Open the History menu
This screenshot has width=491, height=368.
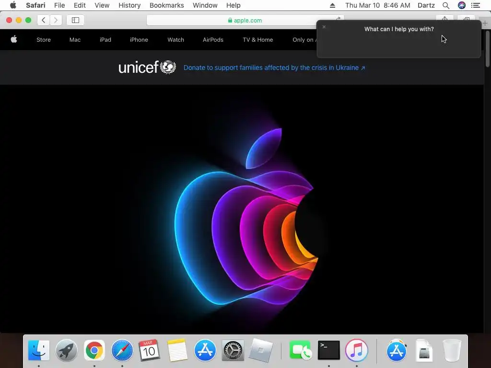129,5
